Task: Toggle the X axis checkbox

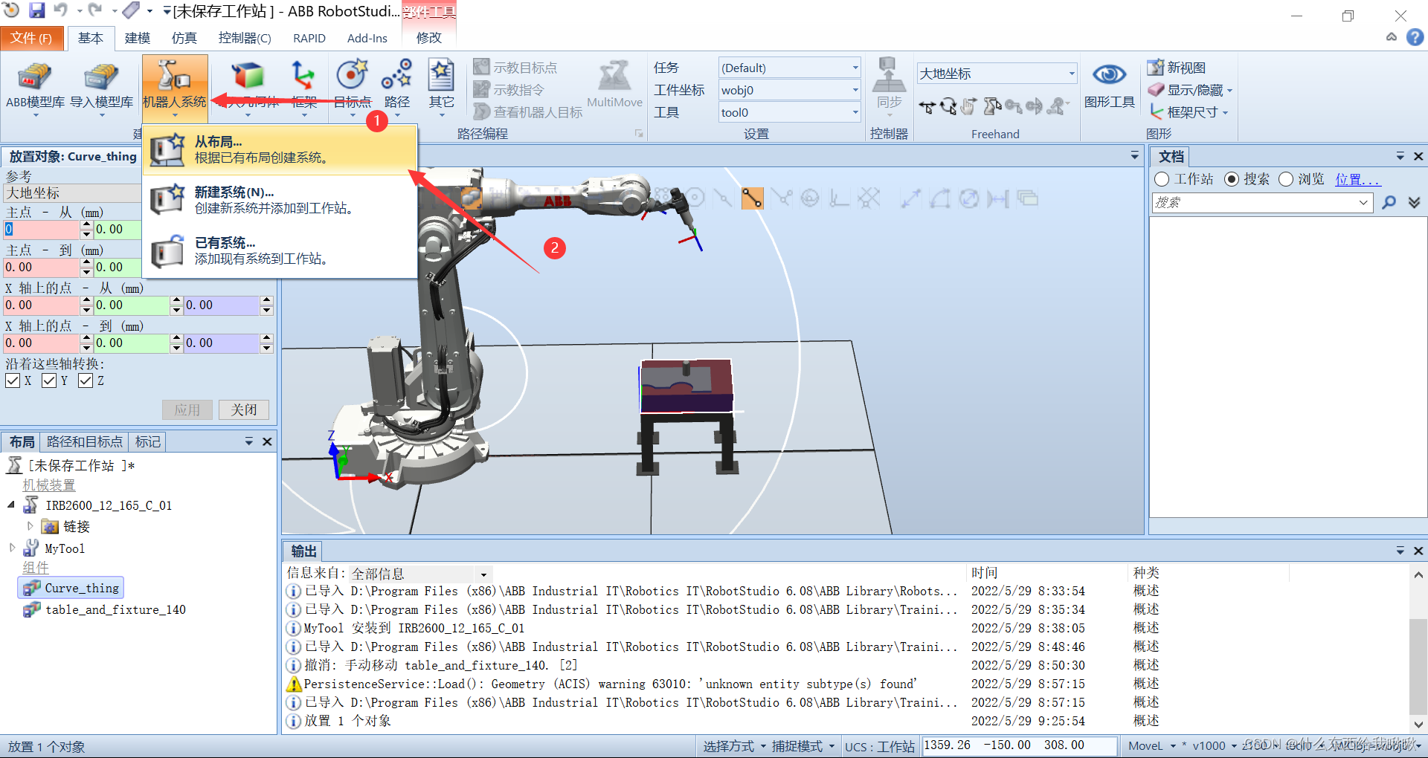Action: (x=13, y=380)
